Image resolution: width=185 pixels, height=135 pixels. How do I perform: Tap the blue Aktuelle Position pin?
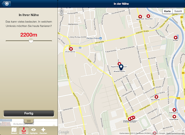(121, 67)
